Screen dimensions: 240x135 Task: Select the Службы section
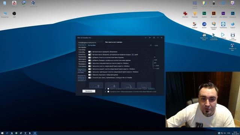click(x=82, y=52)
